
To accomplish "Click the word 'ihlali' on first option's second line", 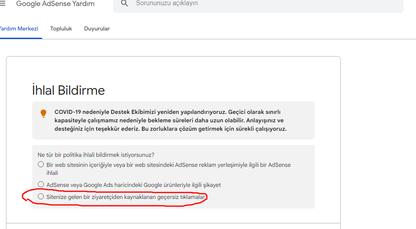I will click(52, 173).
